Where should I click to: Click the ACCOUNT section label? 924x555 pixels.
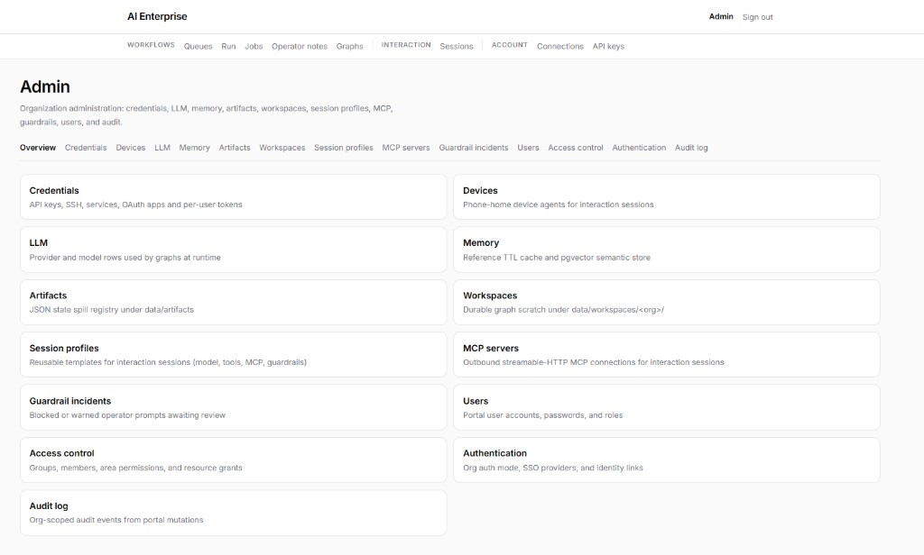[510, 45]
